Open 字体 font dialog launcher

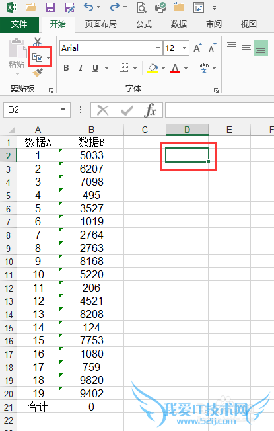click(x=216, y=90)
